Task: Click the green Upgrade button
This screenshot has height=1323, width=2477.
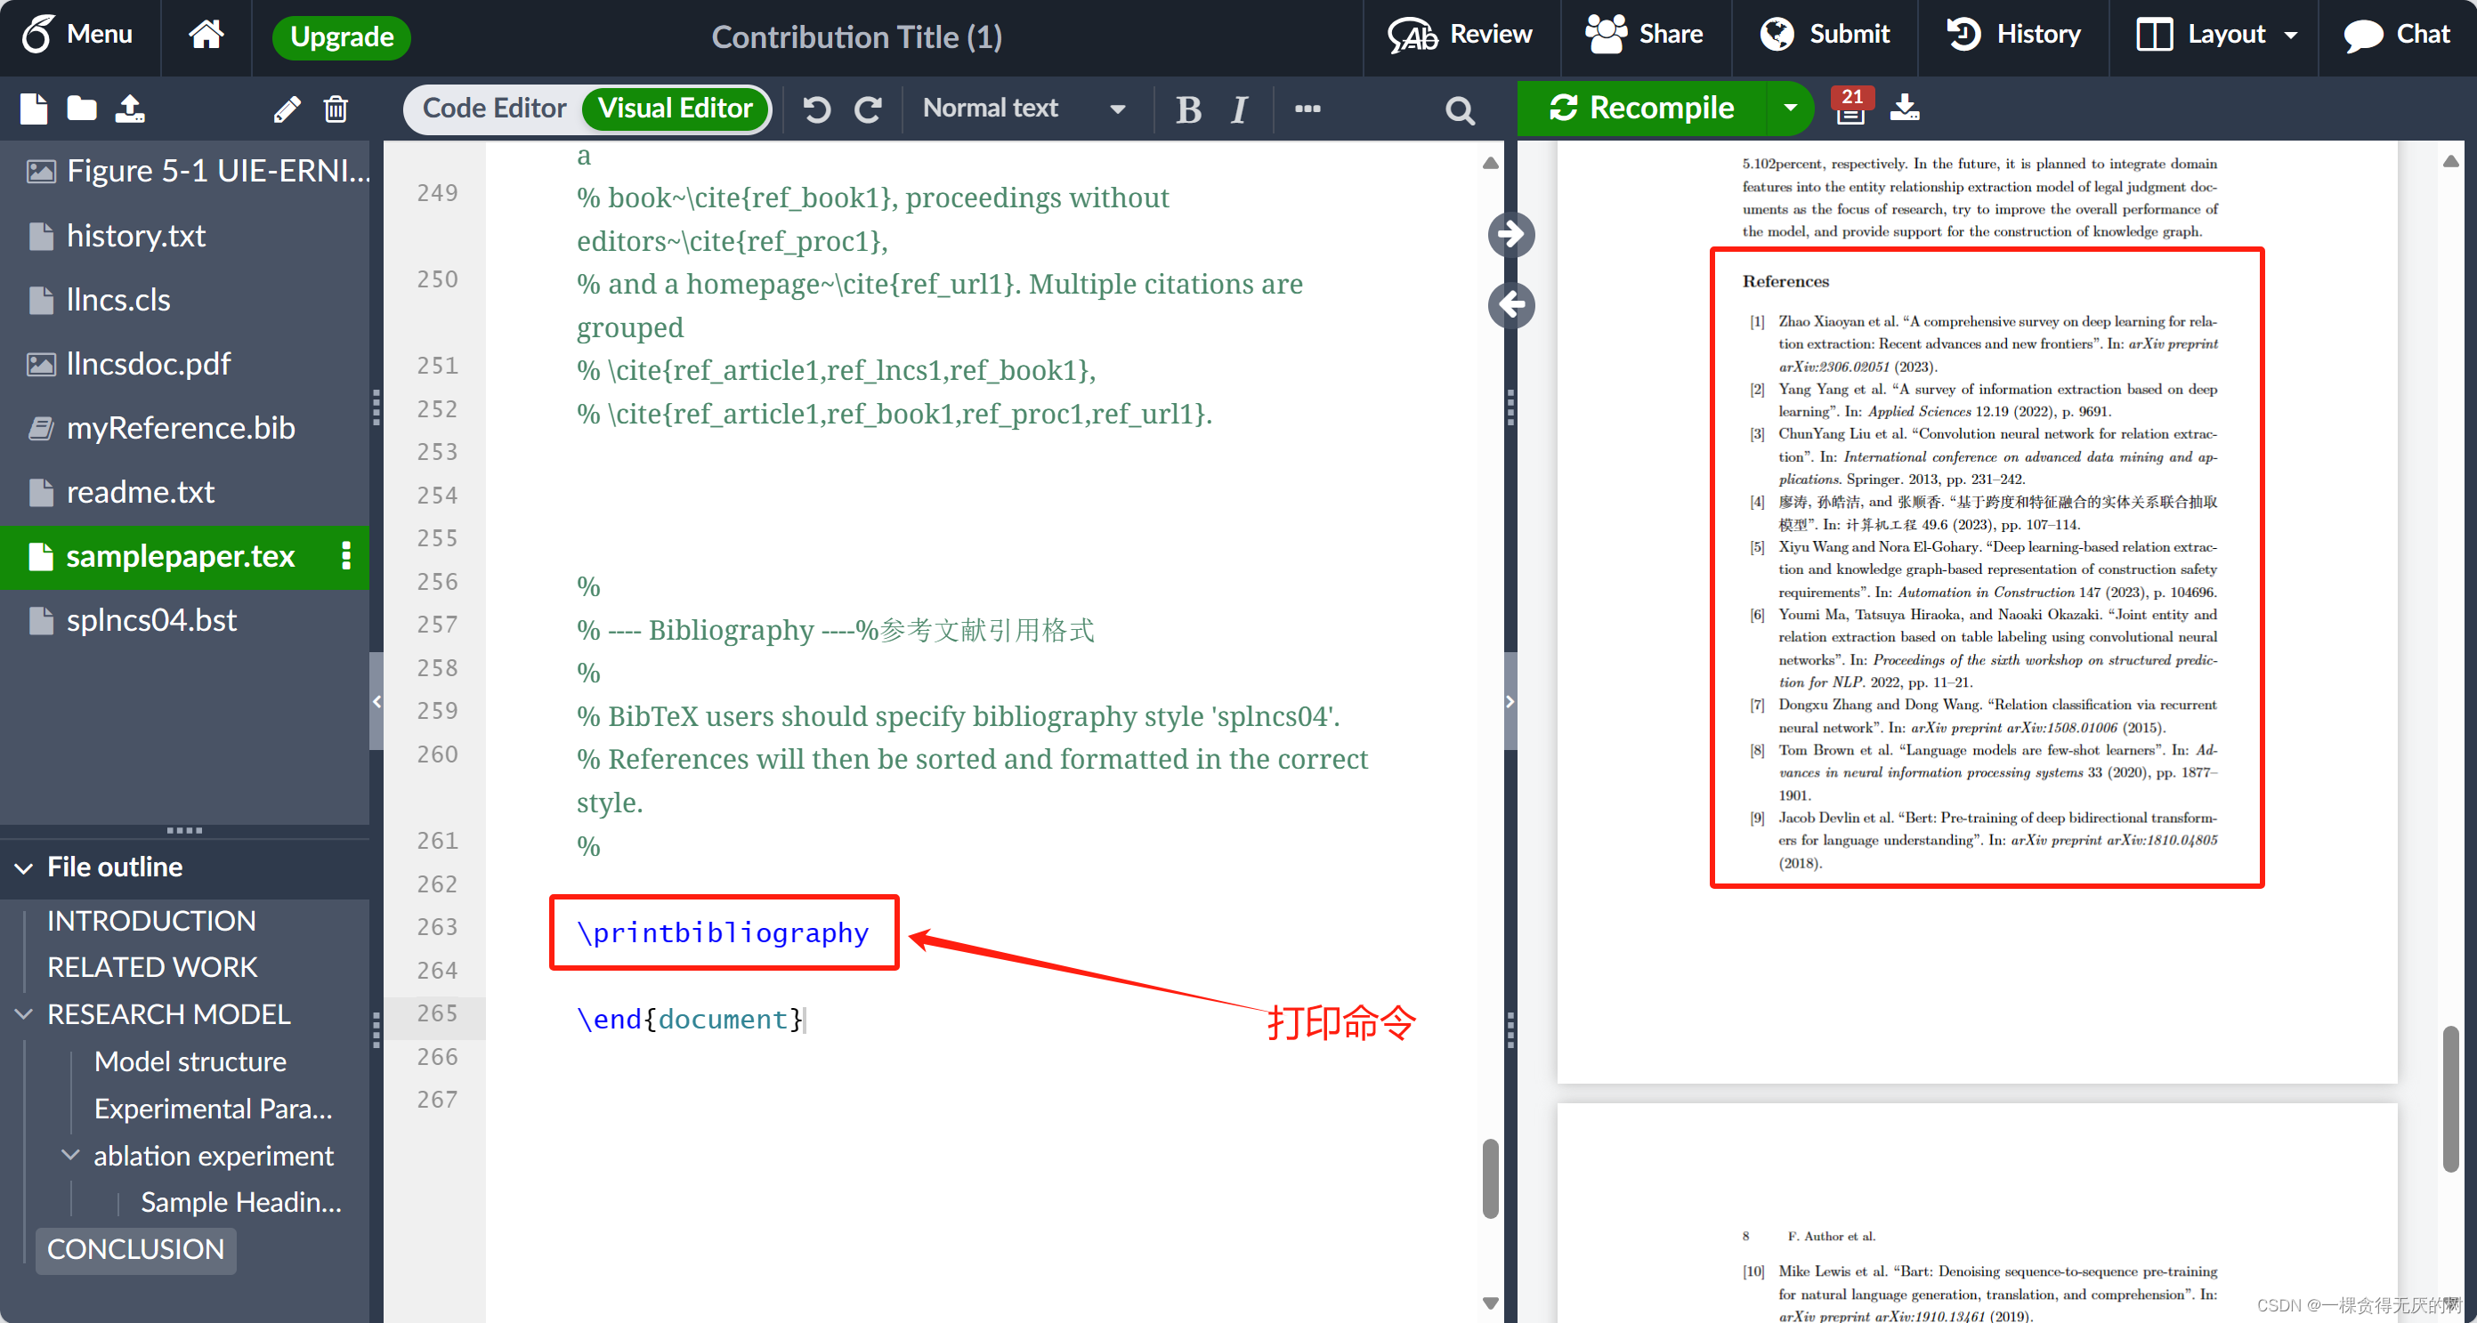Action: (342, 36)
